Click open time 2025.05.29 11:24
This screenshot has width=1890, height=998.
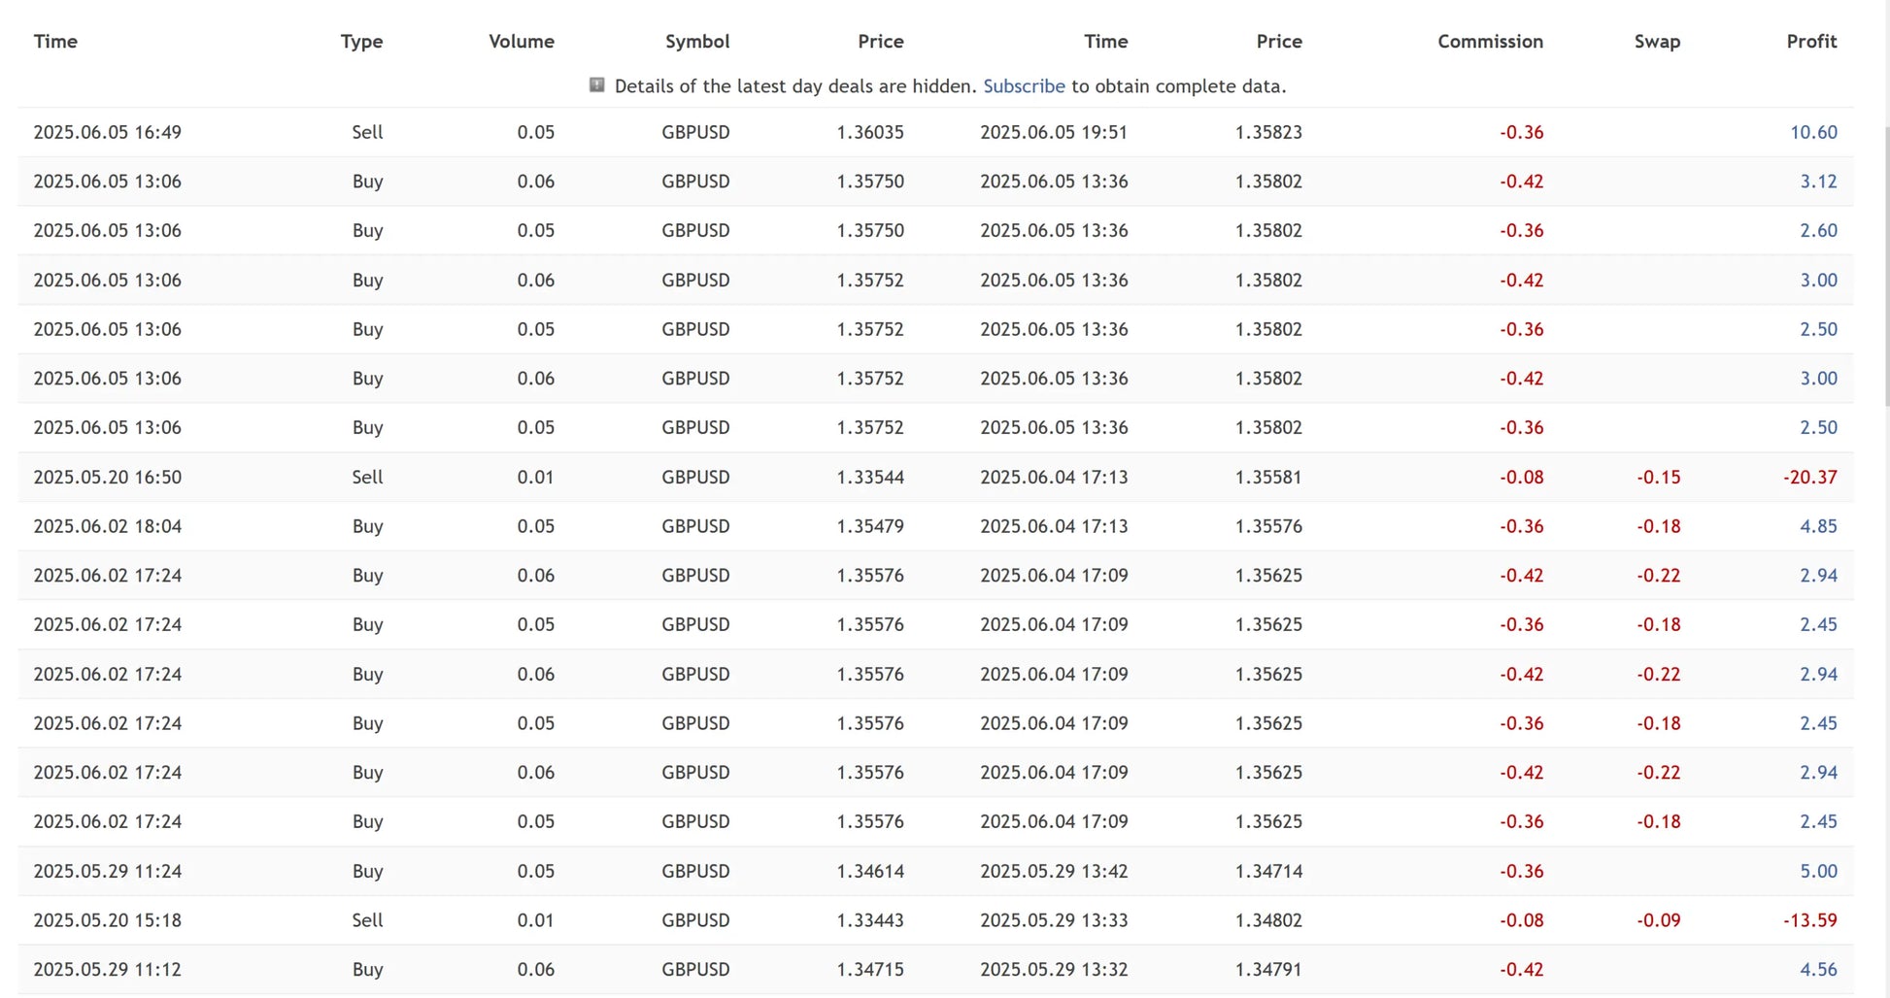(x=107, y=872)
